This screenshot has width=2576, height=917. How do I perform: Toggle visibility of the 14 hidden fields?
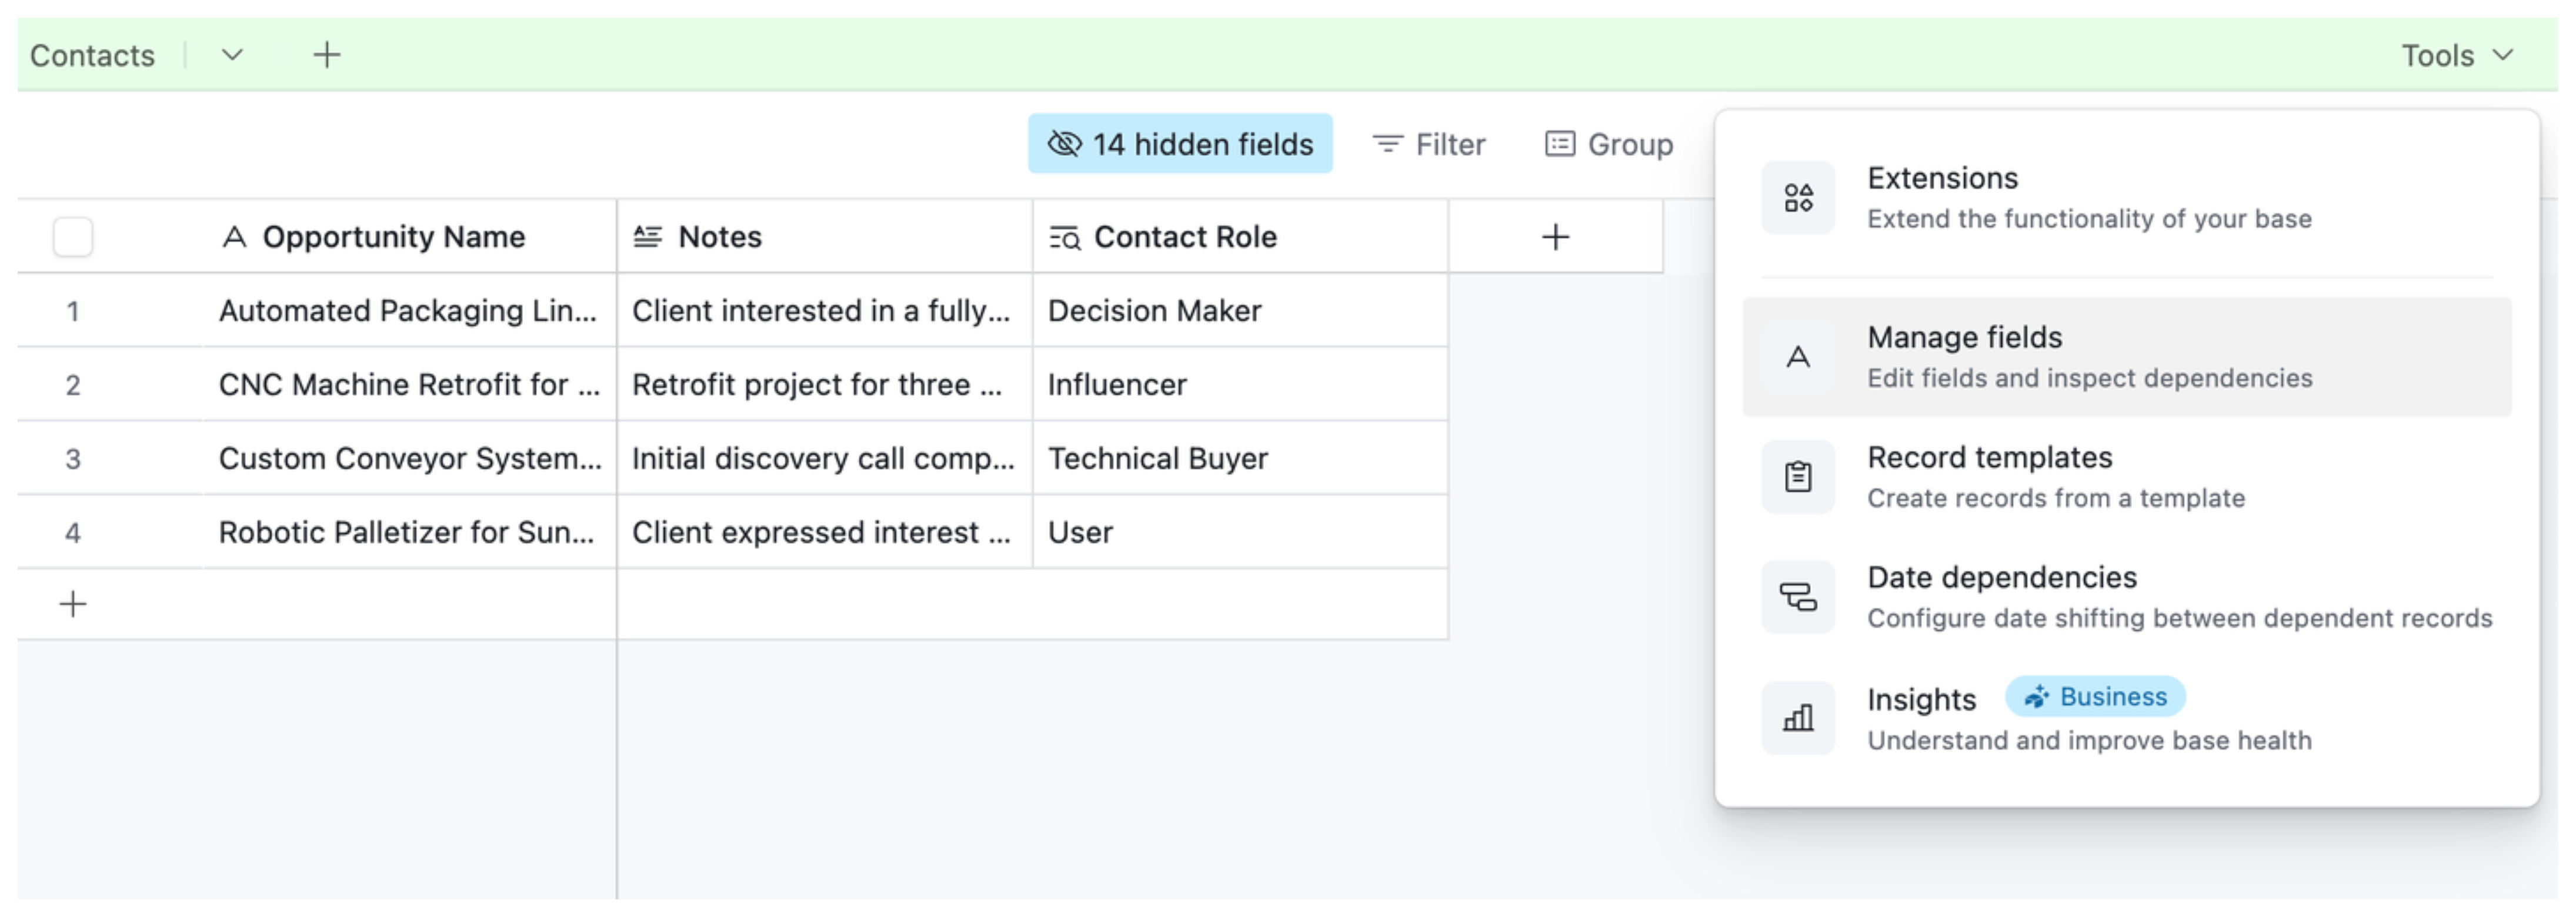pyautogui.click(x=1180, y=144)
